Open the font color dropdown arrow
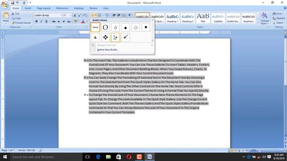 (86, 21)
